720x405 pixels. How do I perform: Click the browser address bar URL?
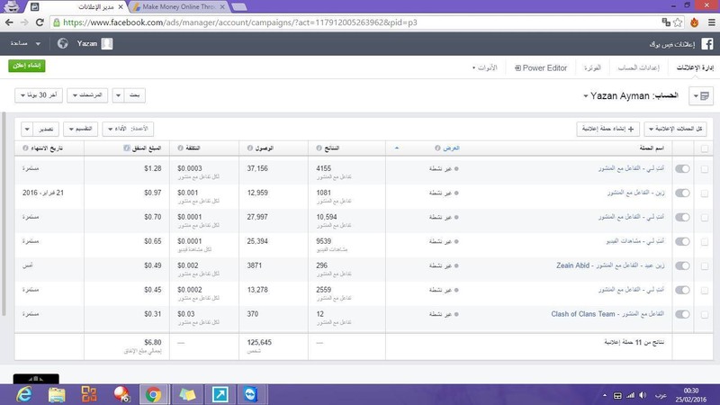239,22
